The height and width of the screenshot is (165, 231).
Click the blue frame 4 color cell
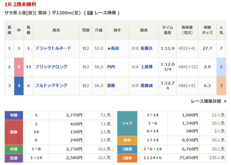[19, 86]
